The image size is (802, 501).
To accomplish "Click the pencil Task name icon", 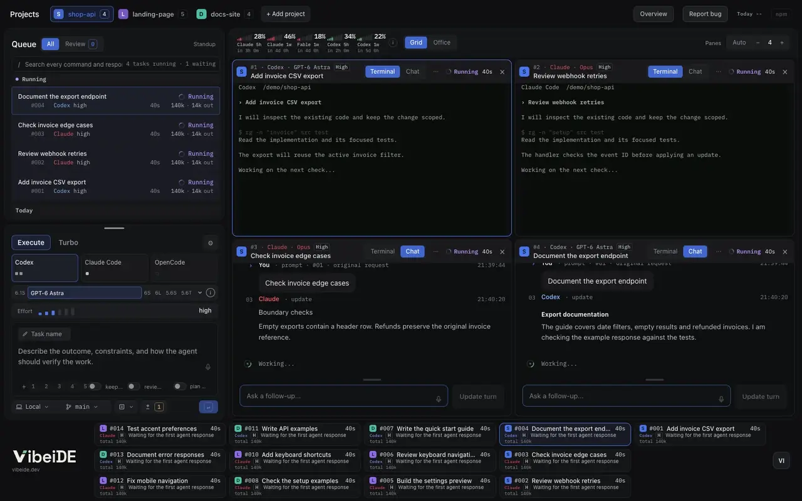I will coord(24,334).
